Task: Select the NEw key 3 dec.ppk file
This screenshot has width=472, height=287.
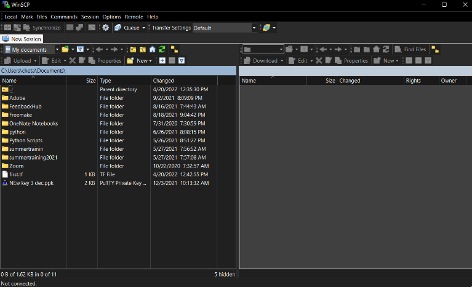Action: [x=28, y=183]
